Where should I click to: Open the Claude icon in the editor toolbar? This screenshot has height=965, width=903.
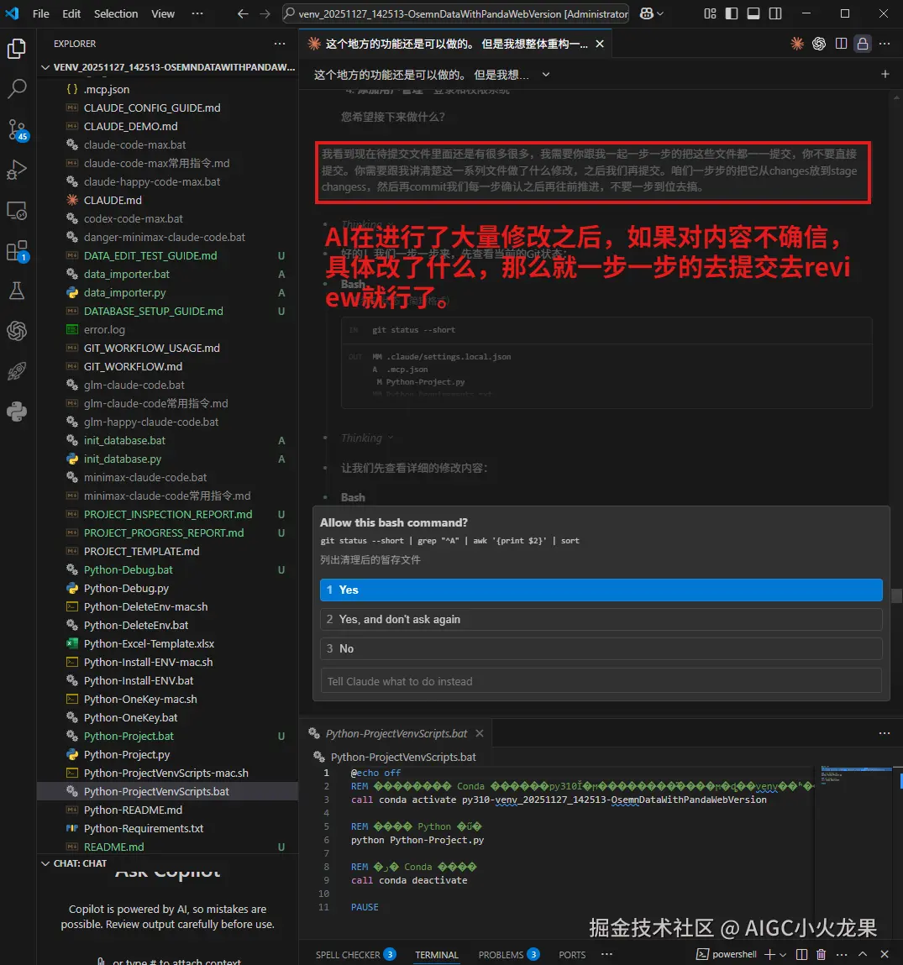click(797, 43)
